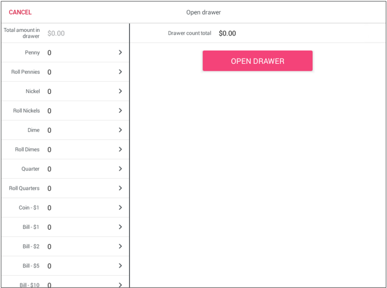Open the Roll Pennies chevron arrow
Image resolution: width=387 pixels, height=288 pixels.
[120, 72]
